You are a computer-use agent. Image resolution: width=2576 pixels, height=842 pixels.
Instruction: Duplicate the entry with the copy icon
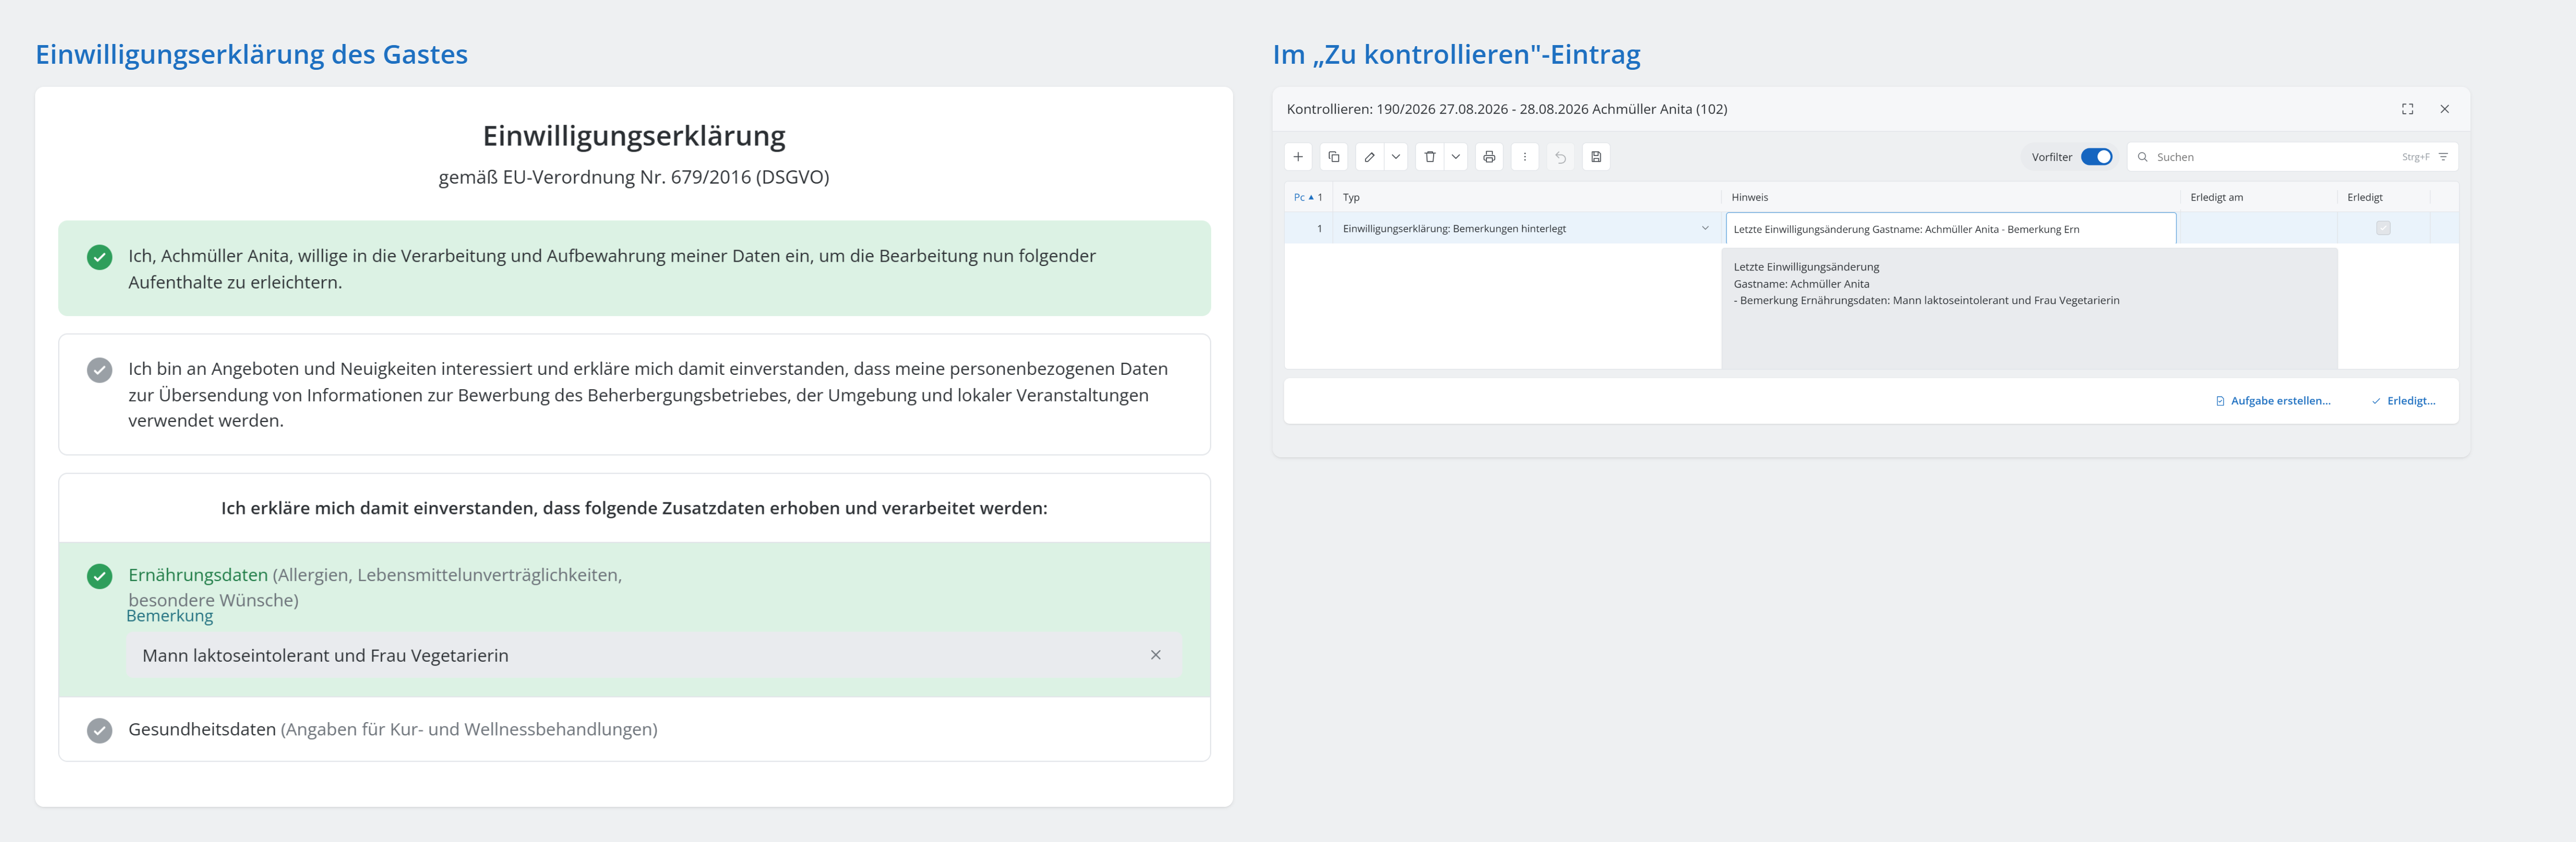click(1334, 157)
